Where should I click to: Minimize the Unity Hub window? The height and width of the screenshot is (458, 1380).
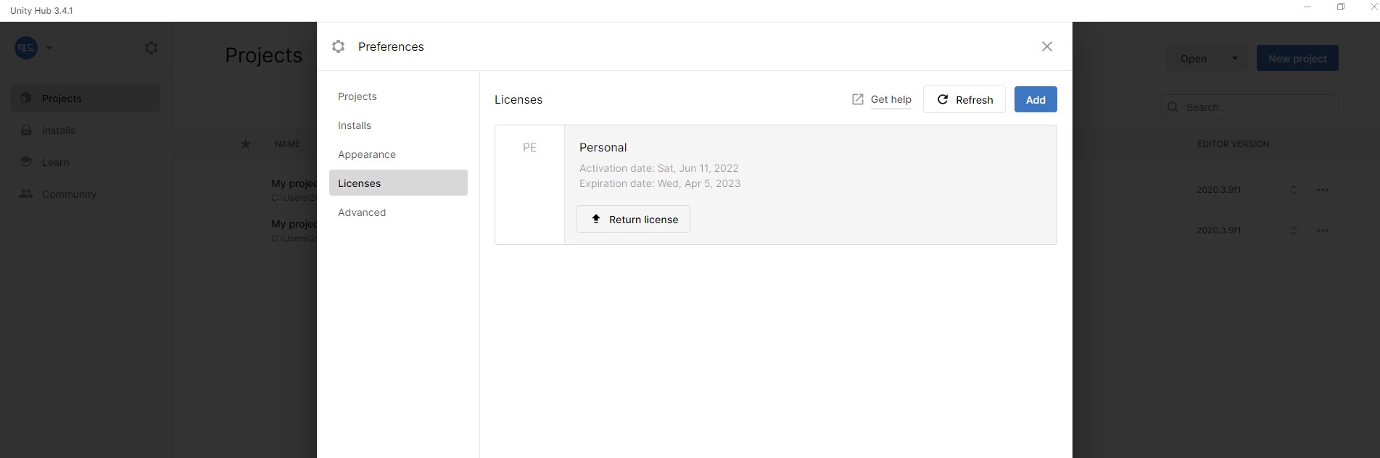(x=1307, y=7)
